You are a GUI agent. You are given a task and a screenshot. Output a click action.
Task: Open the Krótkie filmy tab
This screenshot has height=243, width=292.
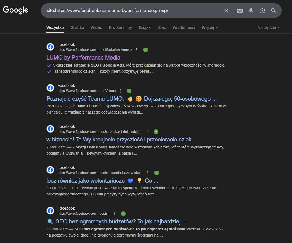click(x=121, y=28)
